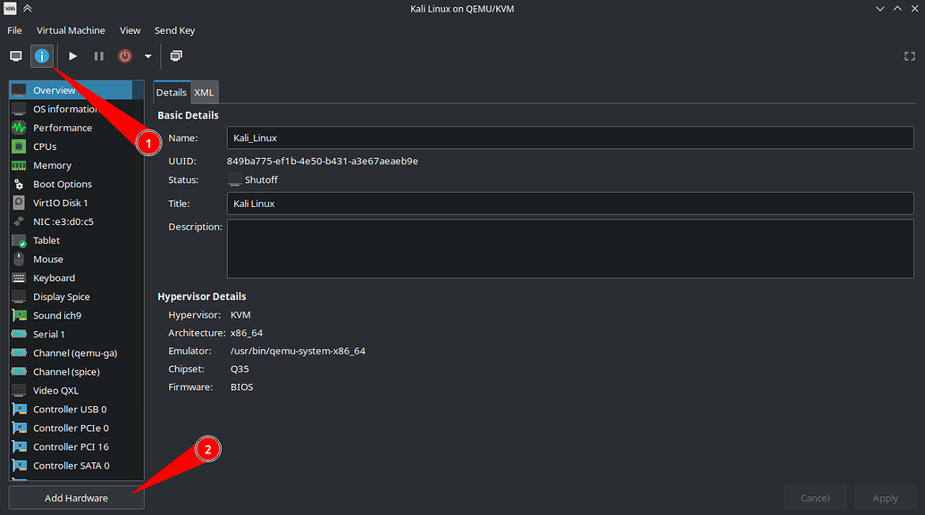Expand the titlebar chevron menu

tap(879, 8)
